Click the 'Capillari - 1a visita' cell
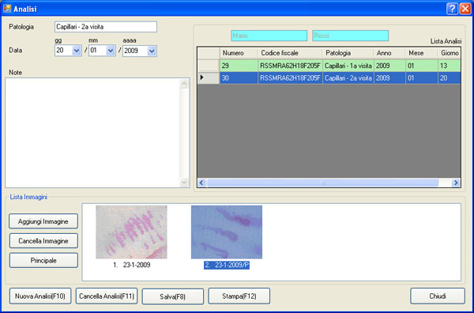 (348, 66)
